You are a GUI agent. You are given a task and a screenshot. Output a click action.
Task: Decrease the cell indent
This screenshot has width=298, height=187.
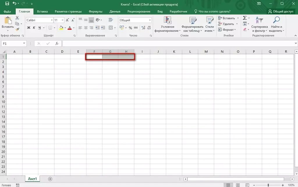point(97,28)
